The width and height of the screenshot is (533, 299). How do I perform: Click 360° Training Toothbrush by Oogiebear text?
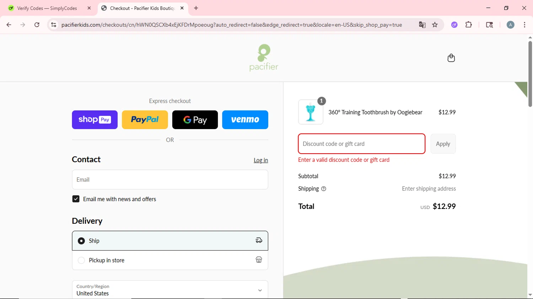click(375, 112)
